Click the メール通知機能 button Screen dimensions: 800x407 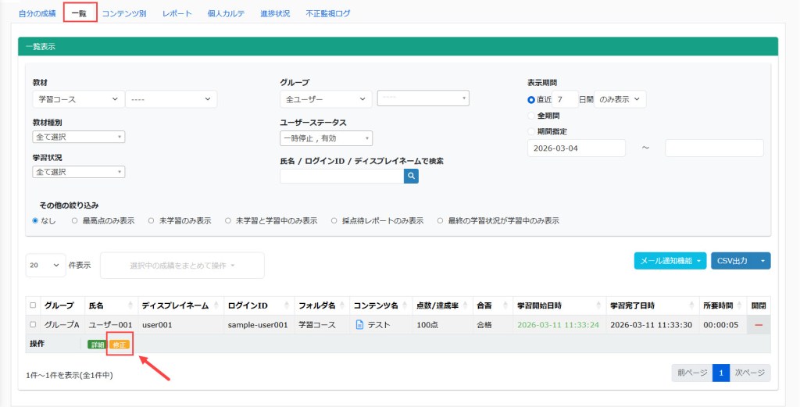670,261
